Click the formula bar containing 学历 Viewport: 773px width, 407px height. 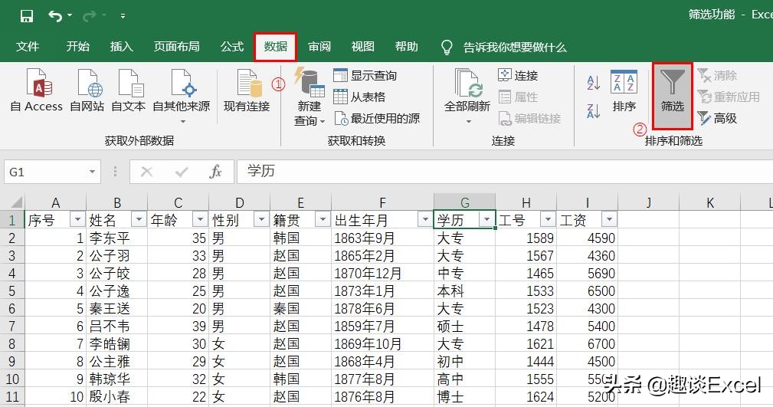(x=504, y=172)
